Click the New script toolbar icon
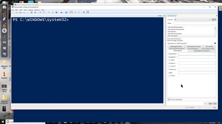This screenshot has height=124, width=222. 13,12
